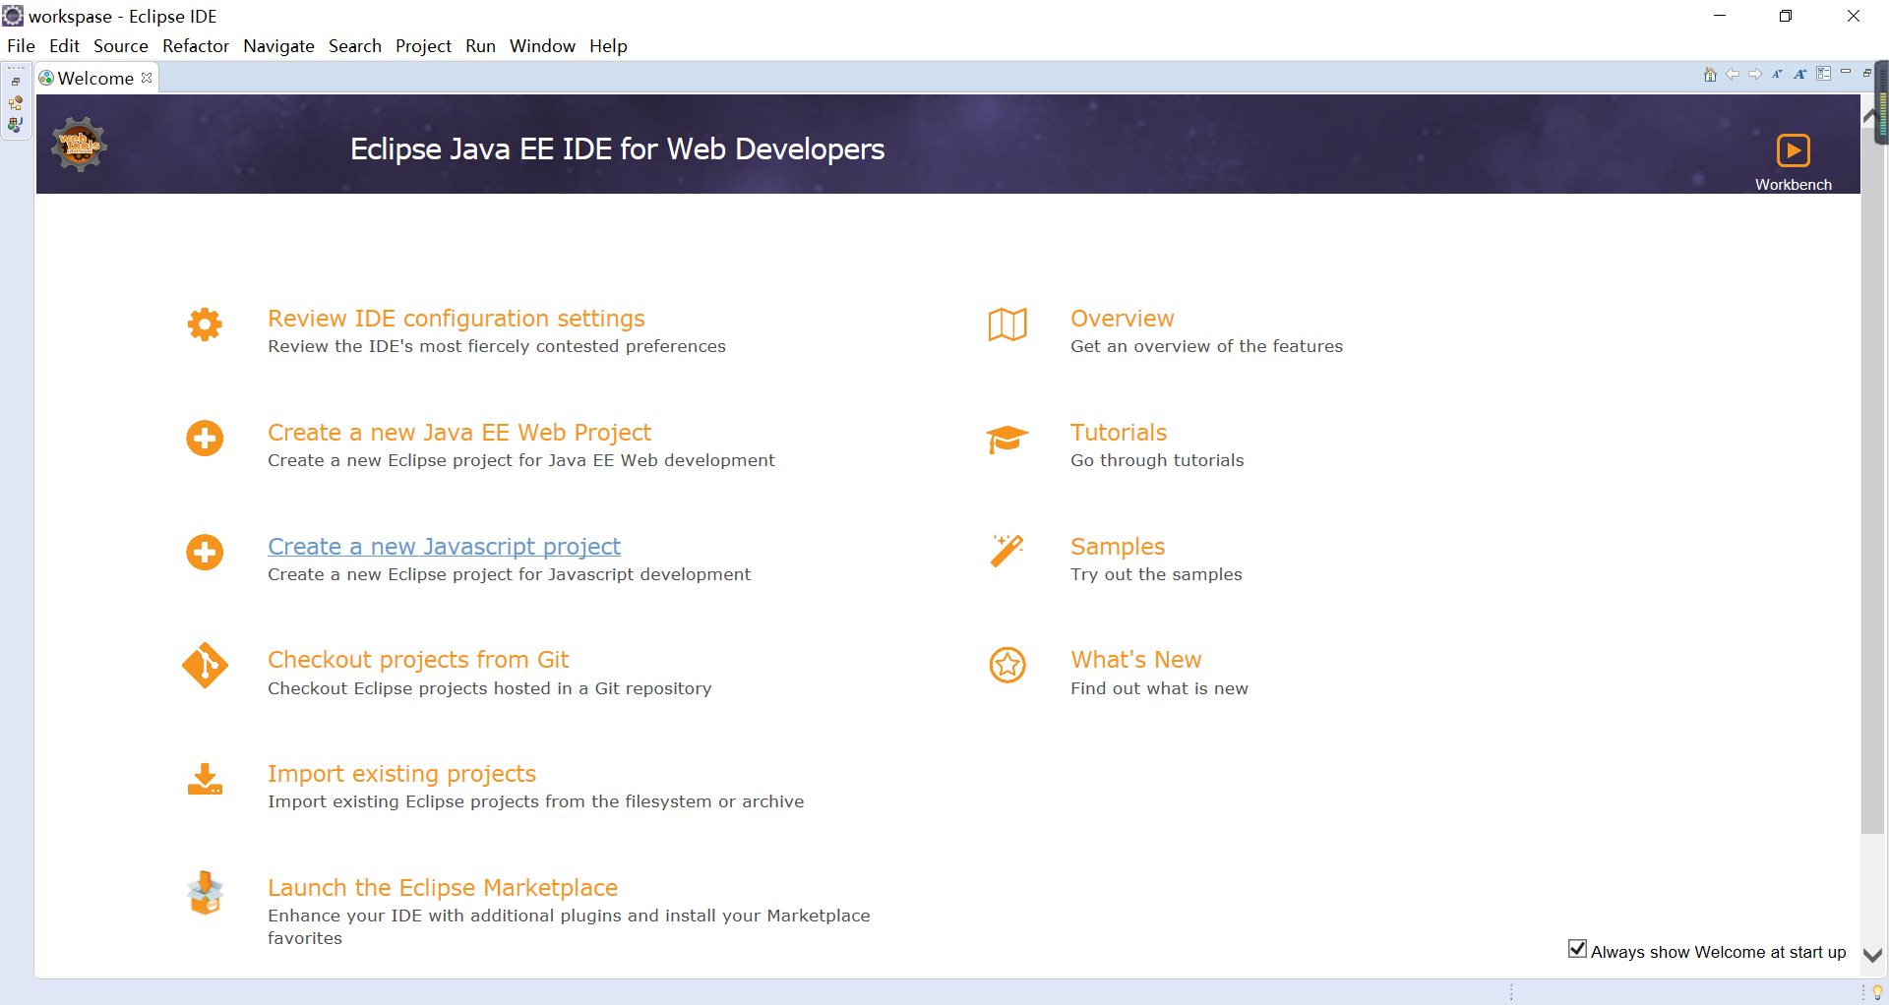Click the Navigate Forward arrow in Welcome toolbar
The image size is (1889, 1005).
point(1755,75)
